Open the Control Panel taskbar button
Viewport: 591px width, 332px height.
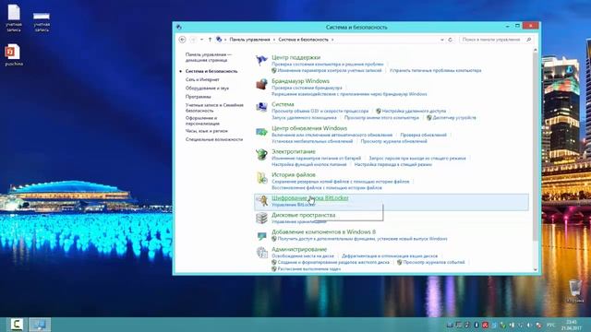coord(40,325)
